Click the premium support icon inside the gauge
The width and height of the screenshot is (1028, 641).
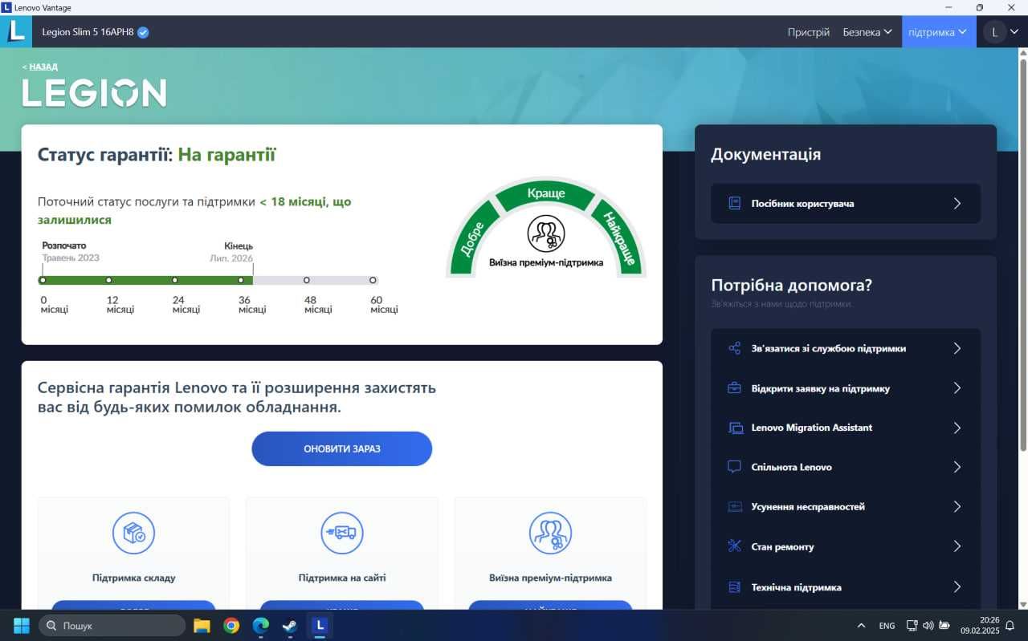pyautogui.click(x=546, y=233)
